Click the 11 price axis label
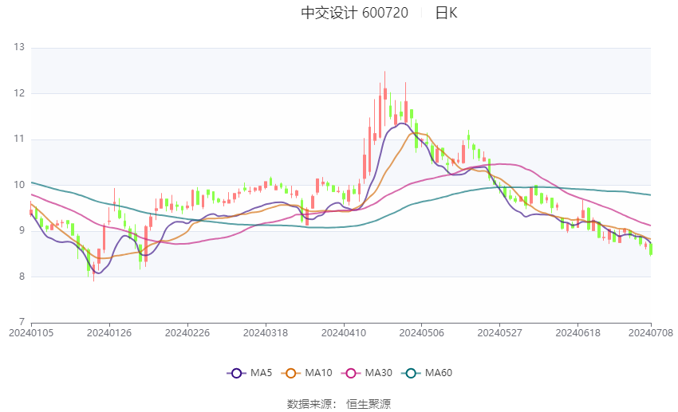Image resolution: width=678 pixels, height=412 pixels. pos(19,139)
